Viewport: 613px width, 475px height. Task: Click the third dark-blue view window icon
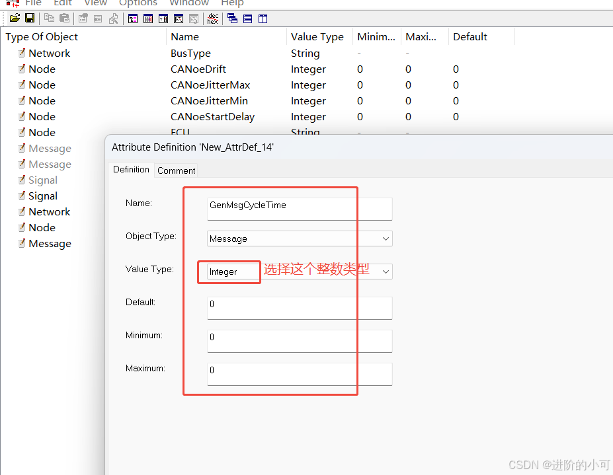coord(163,18)
